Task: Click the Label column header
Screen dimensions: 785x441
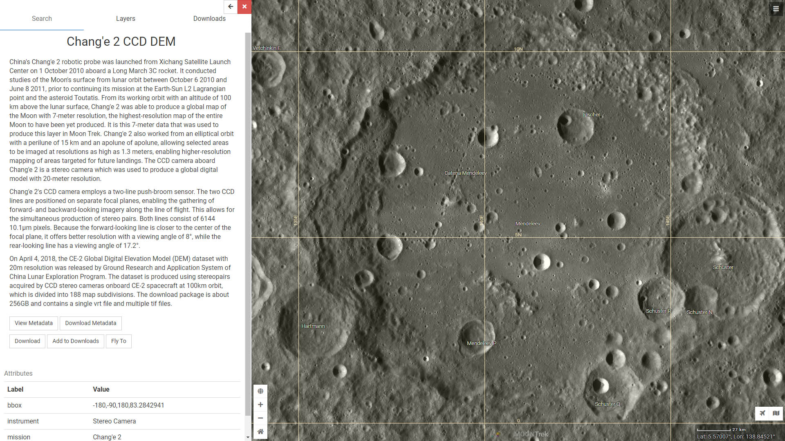Action: coord(15,390)
